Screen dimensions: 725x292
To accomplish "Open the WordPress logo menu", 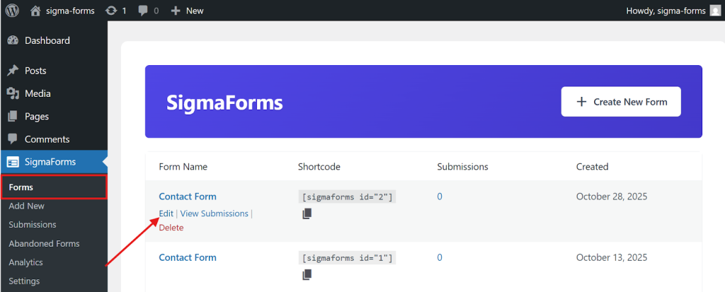I will click(12, 10).
